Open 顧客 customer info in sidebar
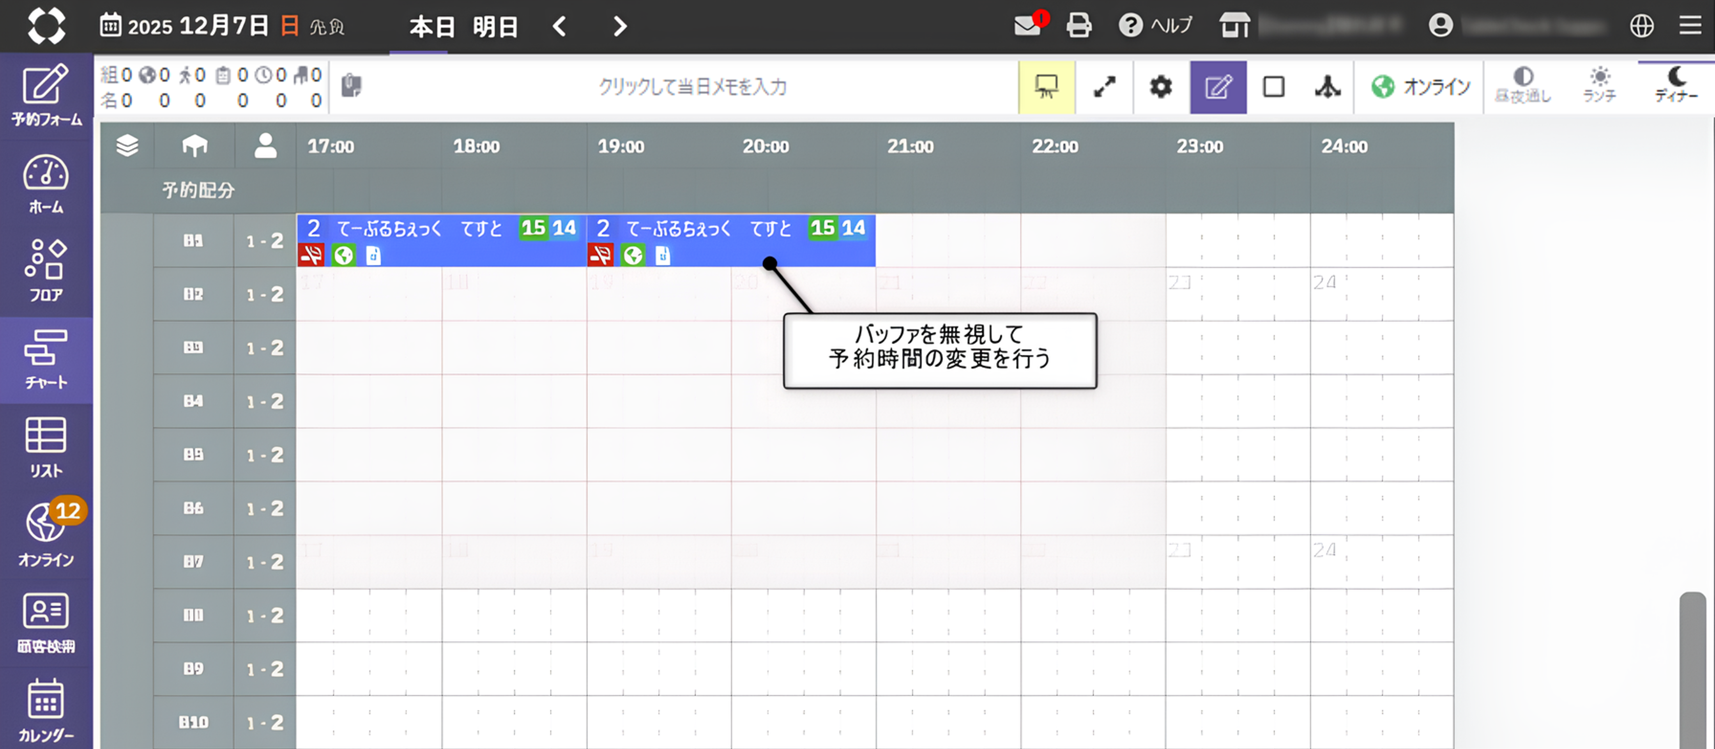The height and width of the screenshot is (749, 1715). pyautogui.click(x=47, y=623)
